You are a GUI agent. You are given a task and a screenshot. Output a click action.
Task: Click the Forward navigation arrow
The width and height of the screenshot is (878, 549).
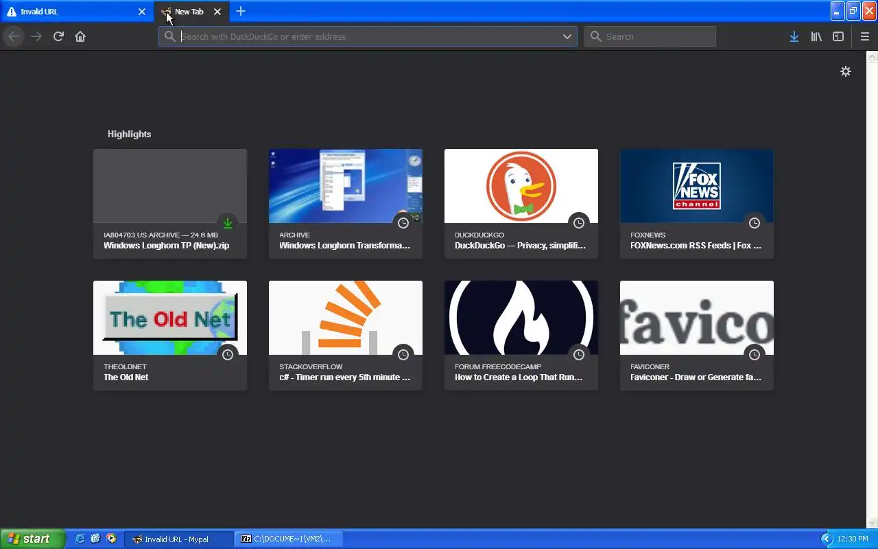click(36, 36)
